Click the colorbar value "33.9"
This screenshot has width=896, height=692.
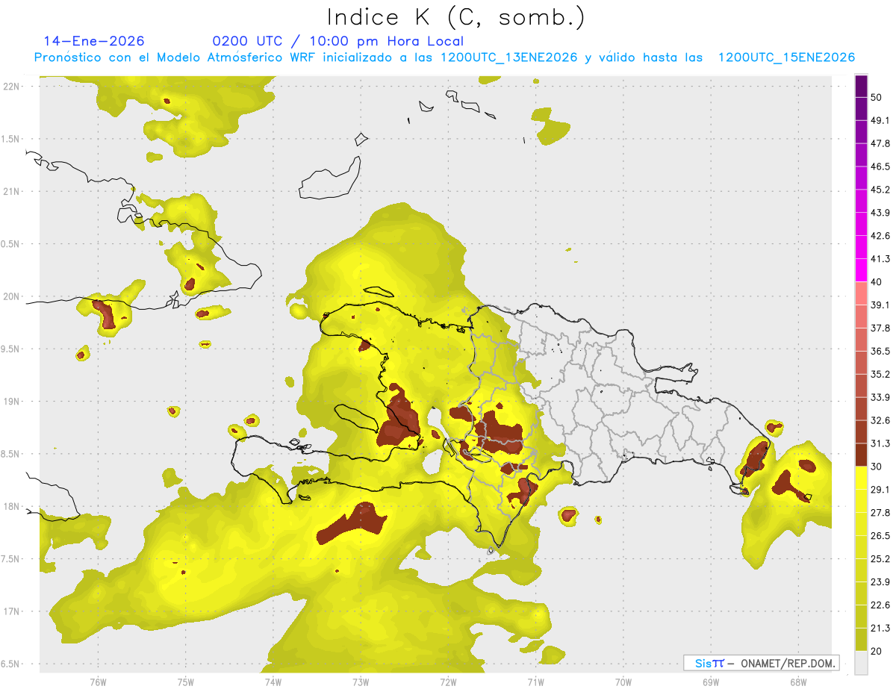880,397
